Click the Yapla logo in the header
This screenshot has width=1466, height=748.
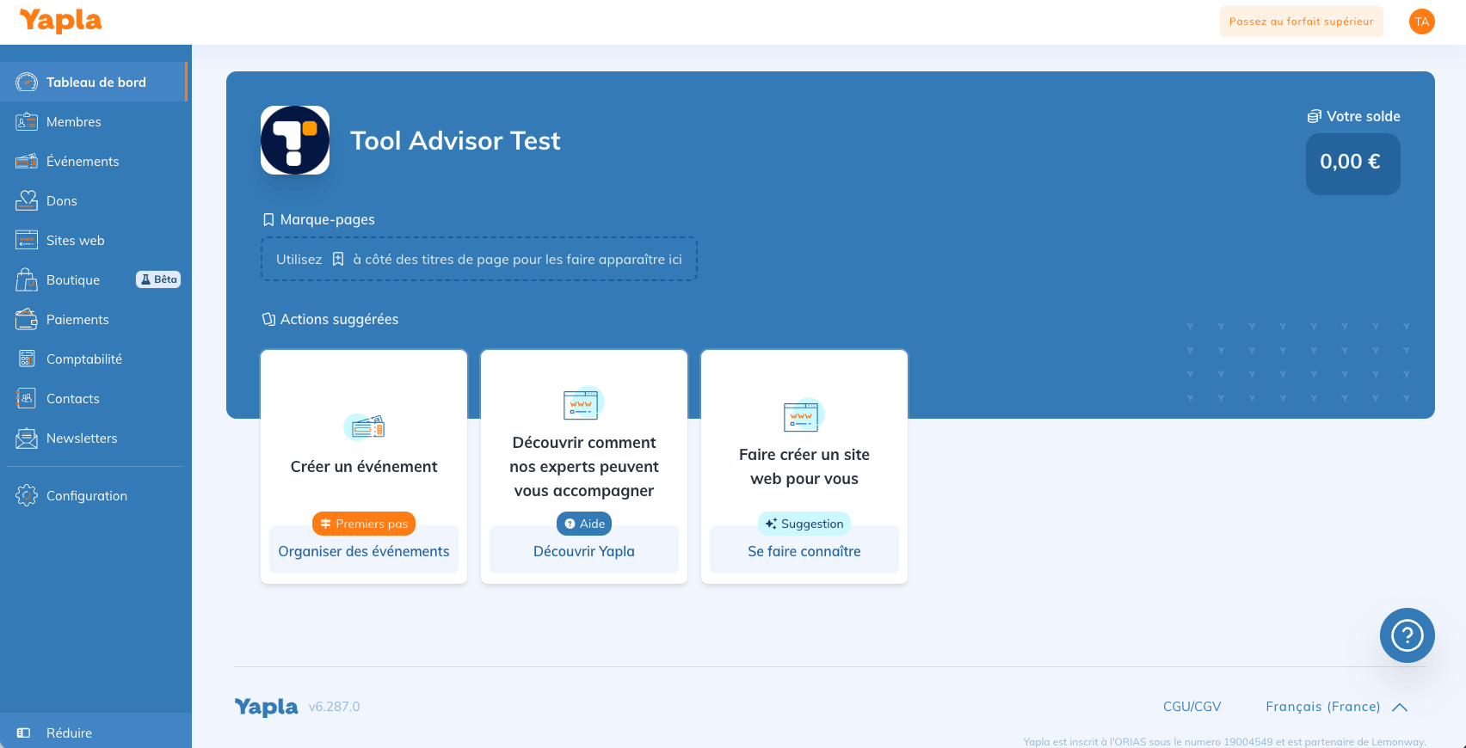(x=60, y=21)
